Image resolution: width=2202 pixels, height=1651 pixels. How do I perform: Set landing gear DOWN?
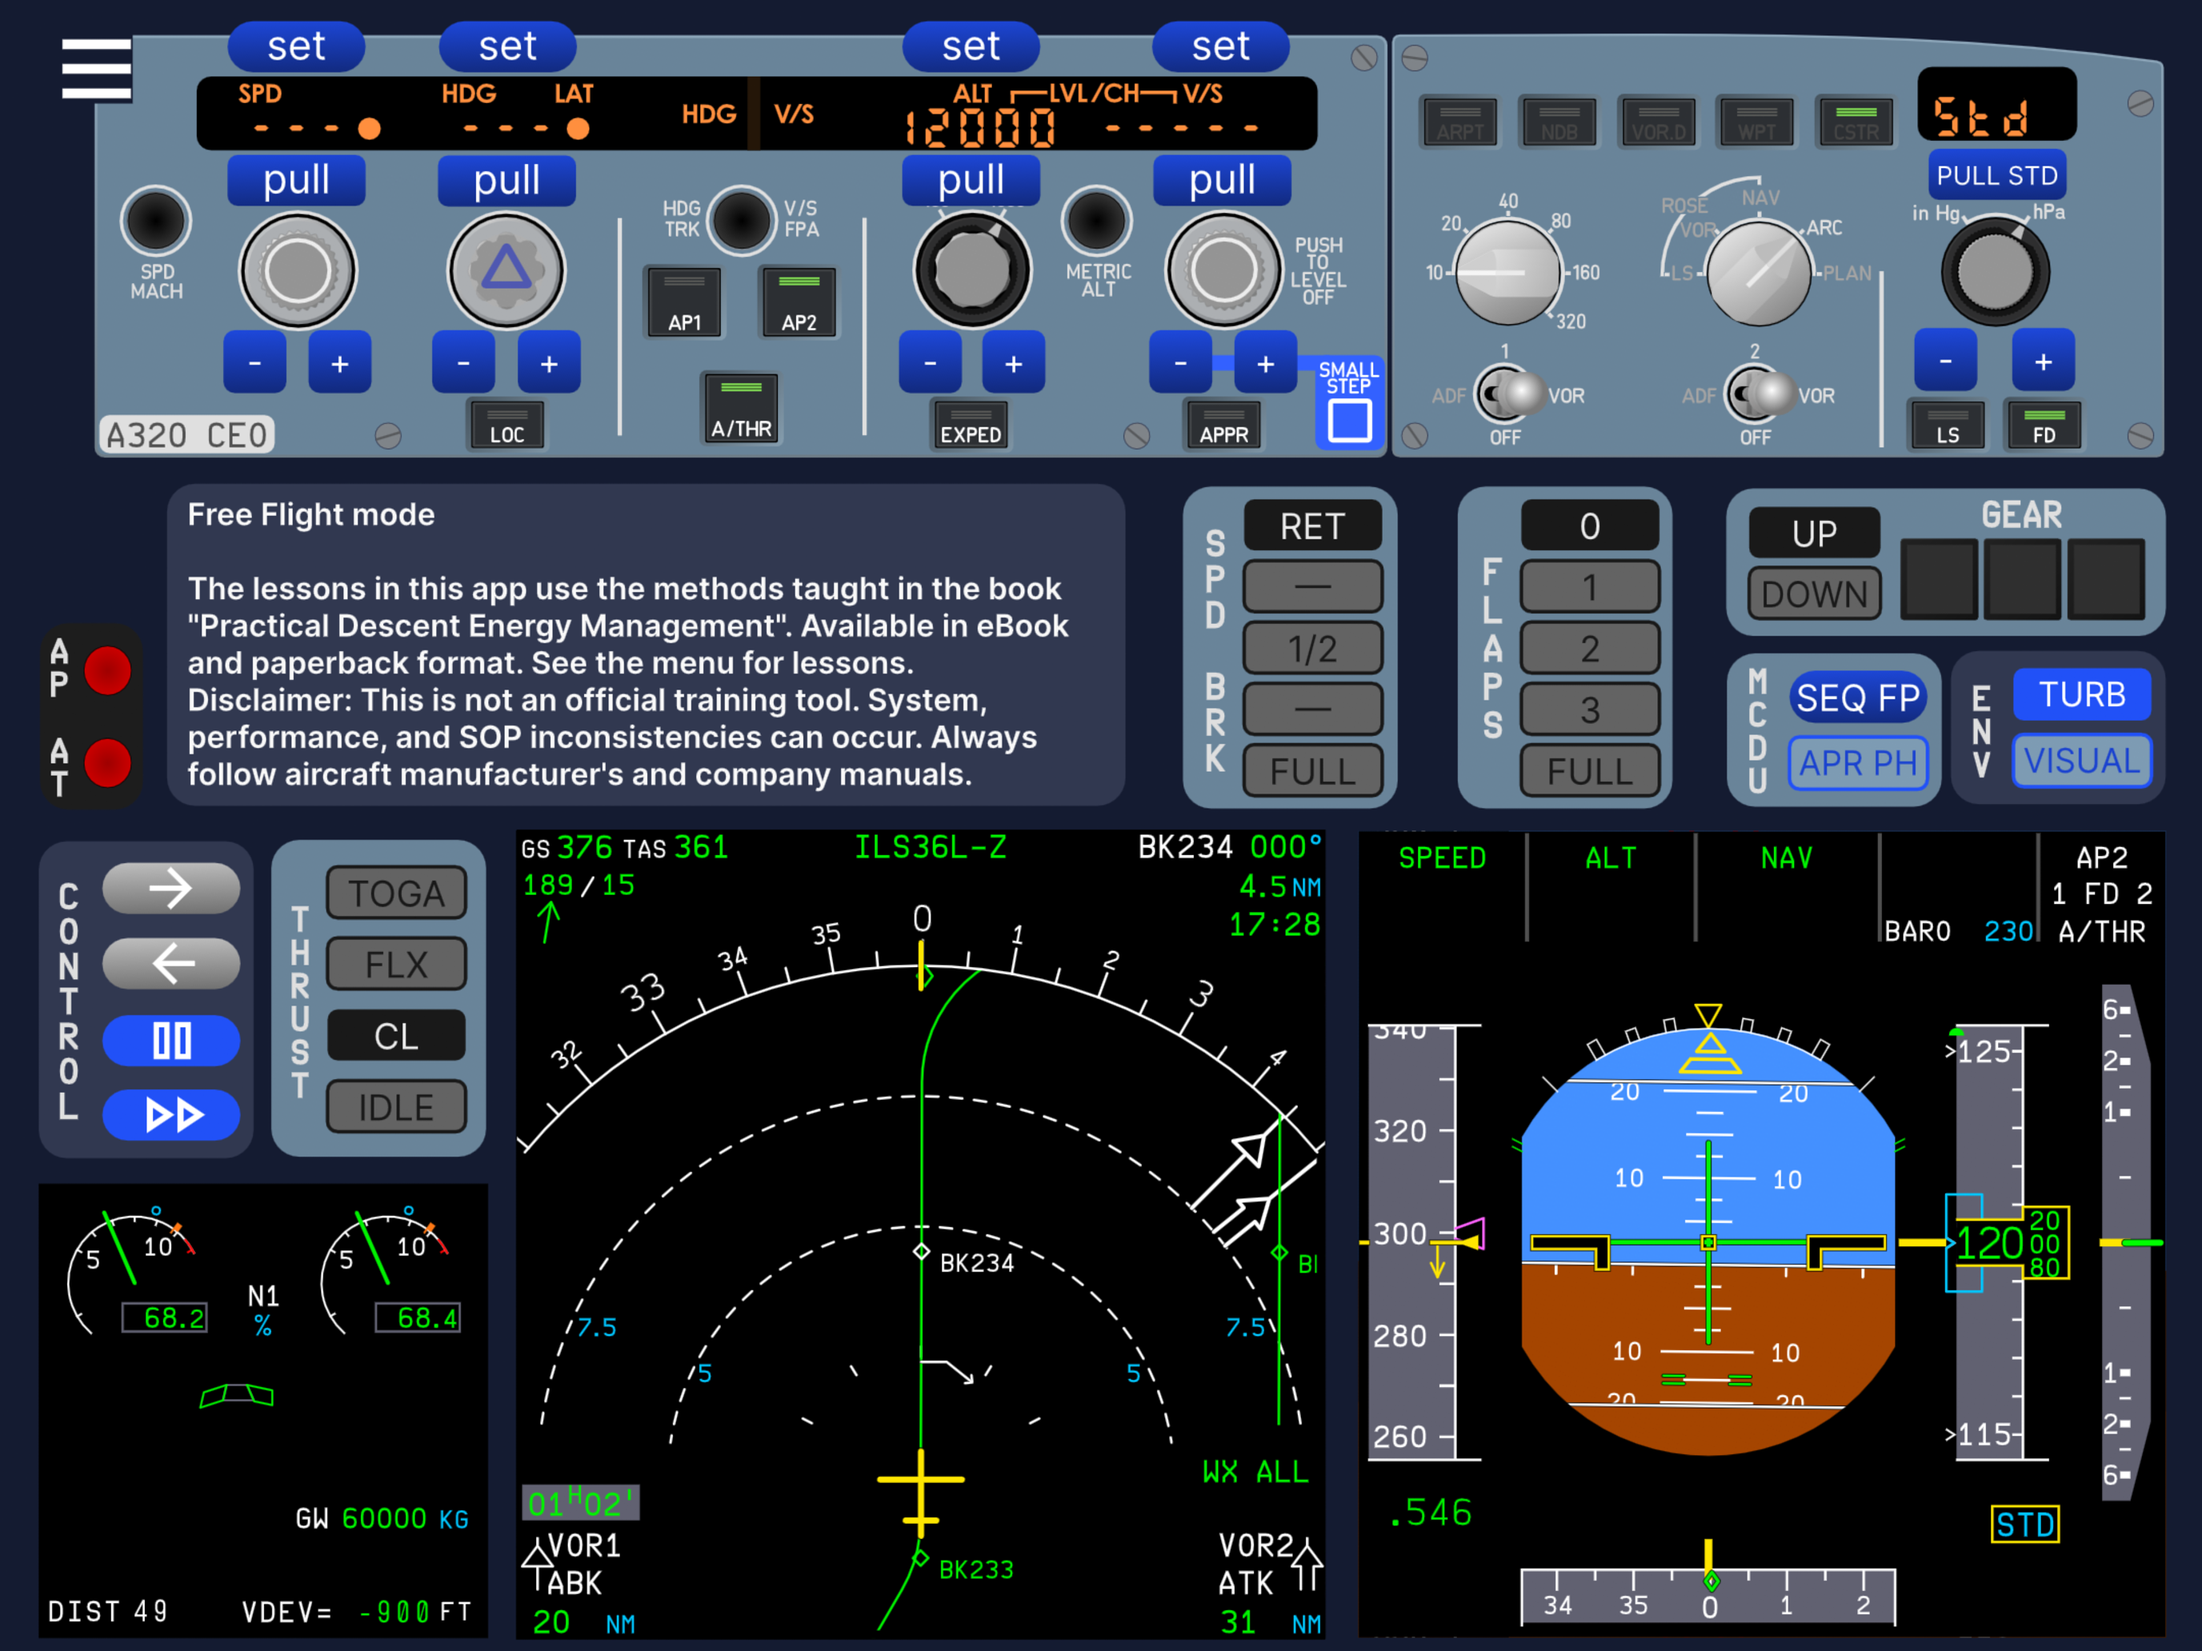(x=1815, y=593)
